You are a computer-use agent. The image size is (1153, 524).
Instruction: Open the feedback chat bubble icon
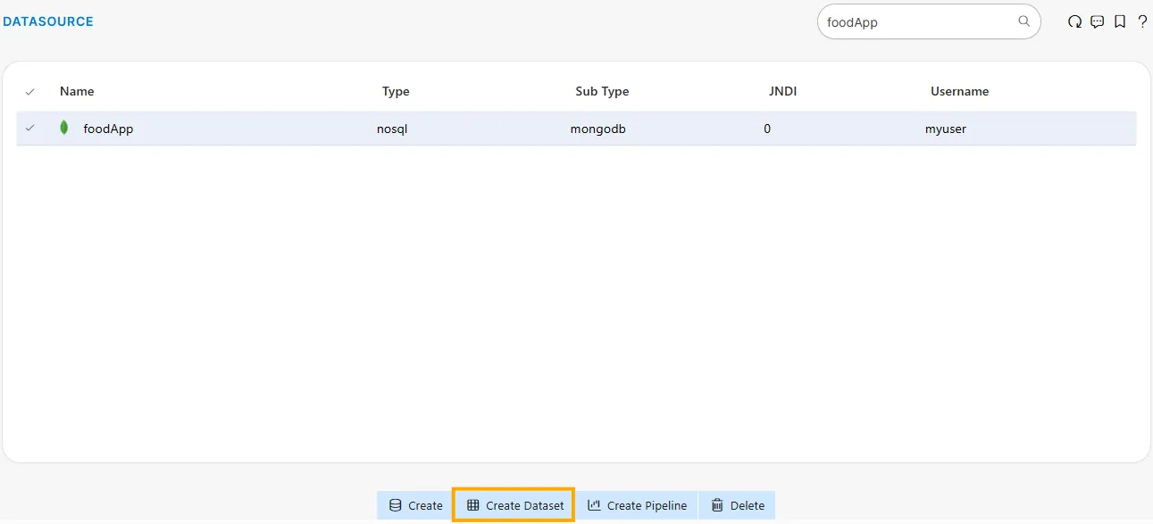(1097, 21)
